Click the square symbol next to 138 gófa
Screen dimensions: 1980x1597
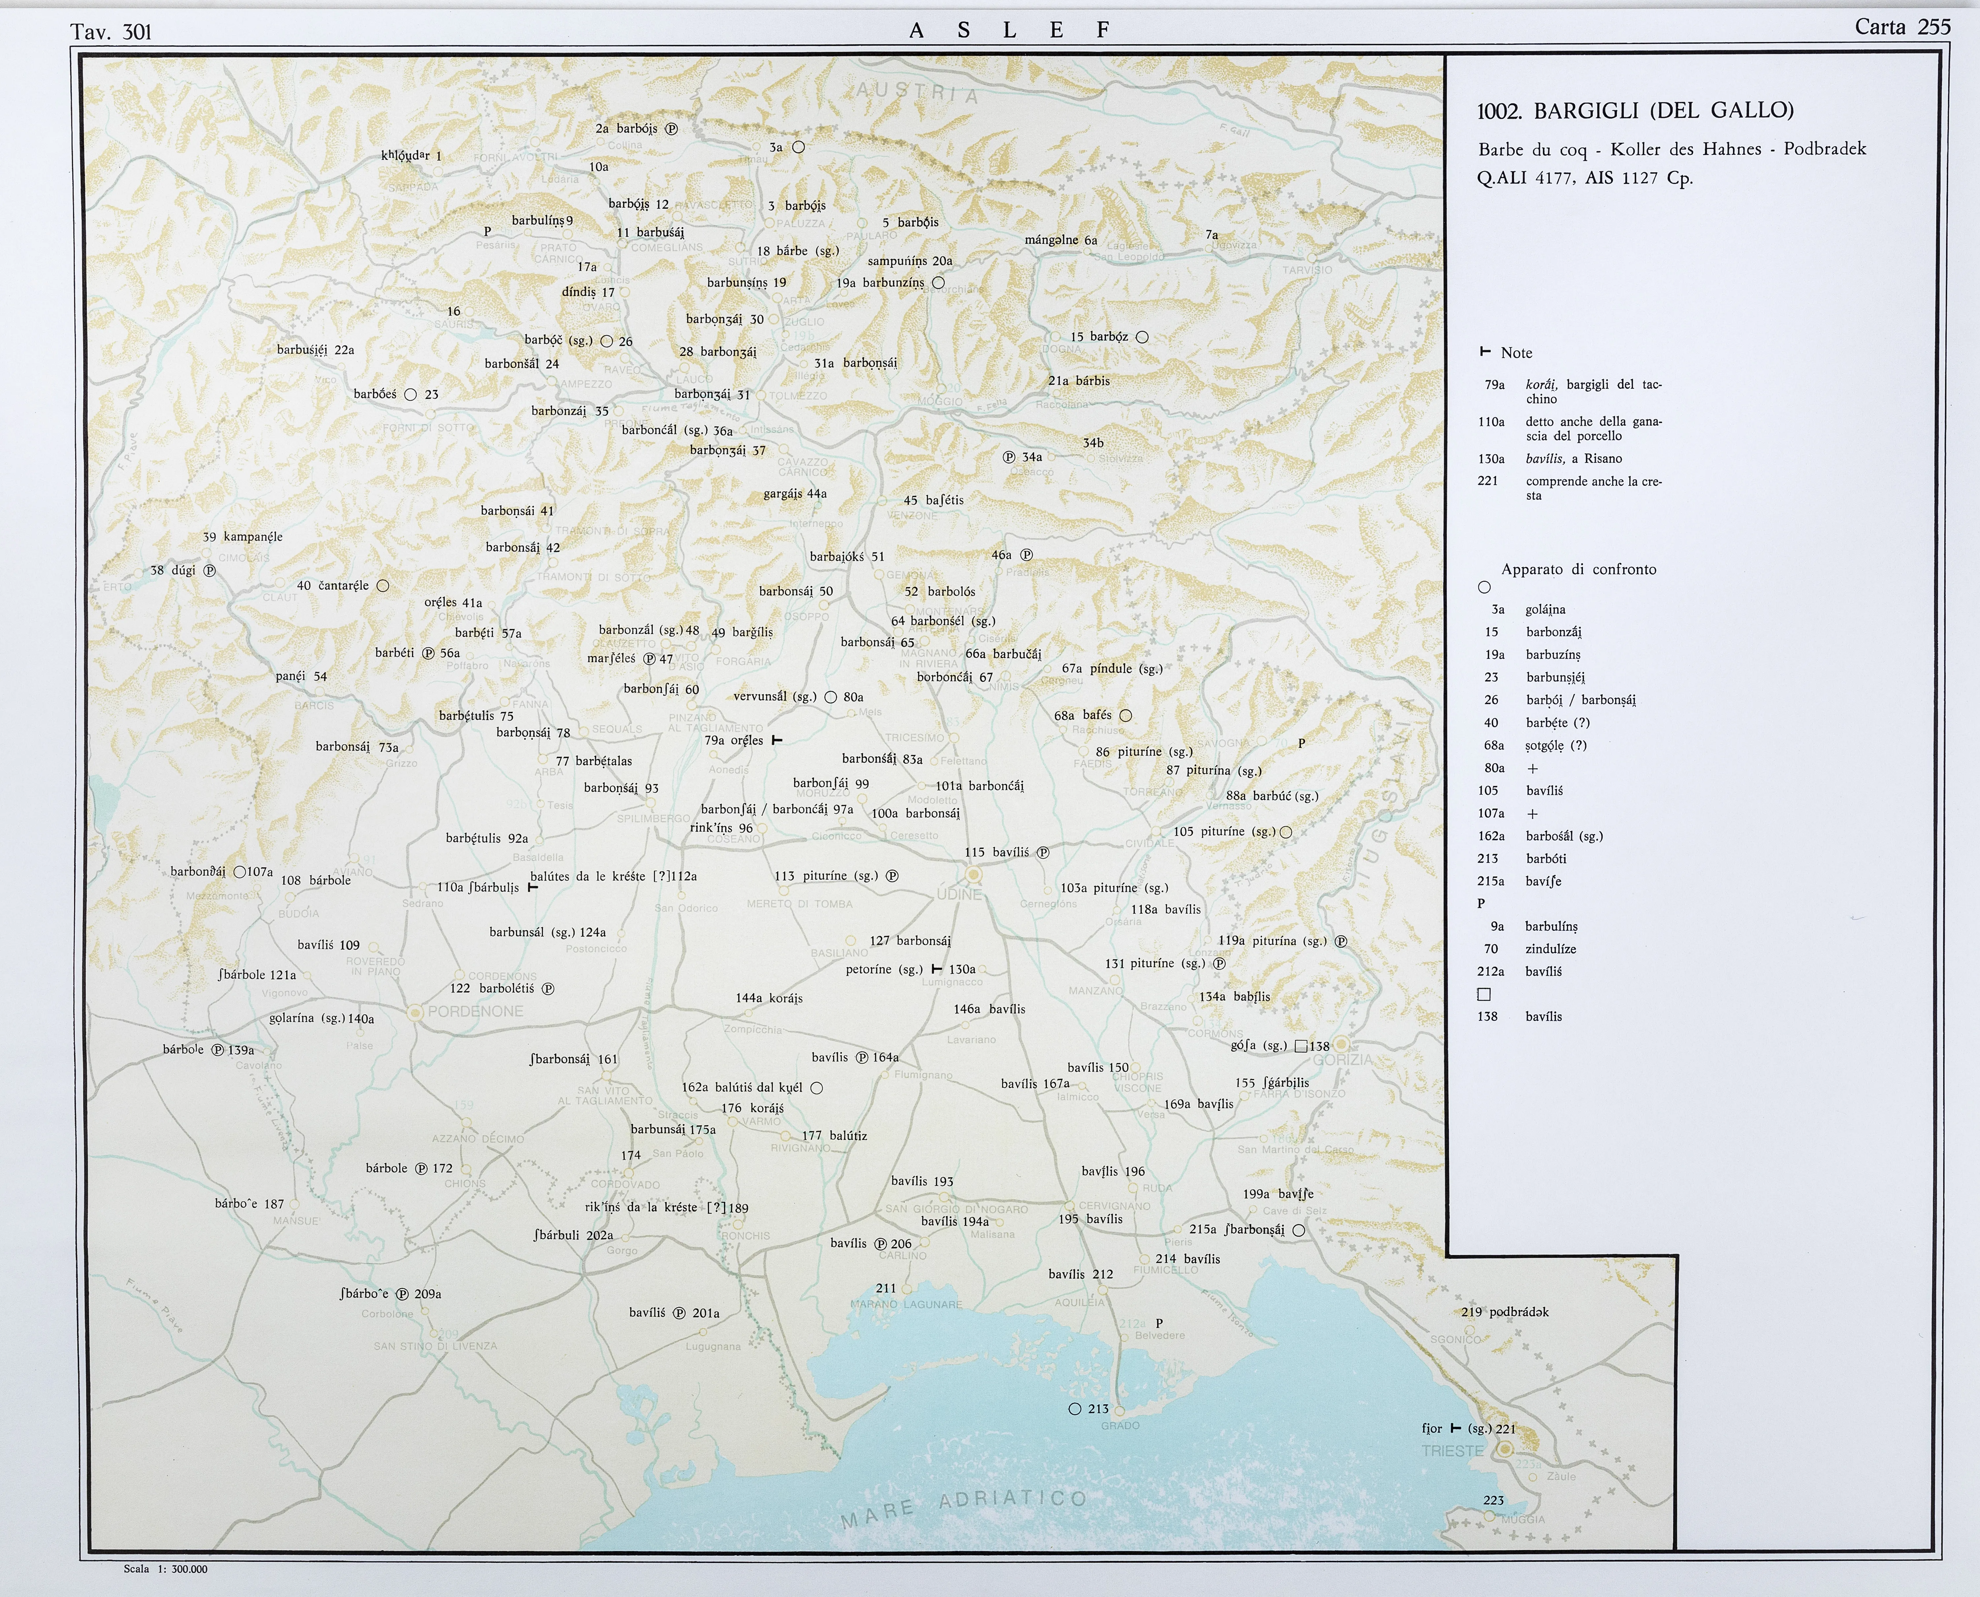pyautogui.click(x=1301, y=1046)
